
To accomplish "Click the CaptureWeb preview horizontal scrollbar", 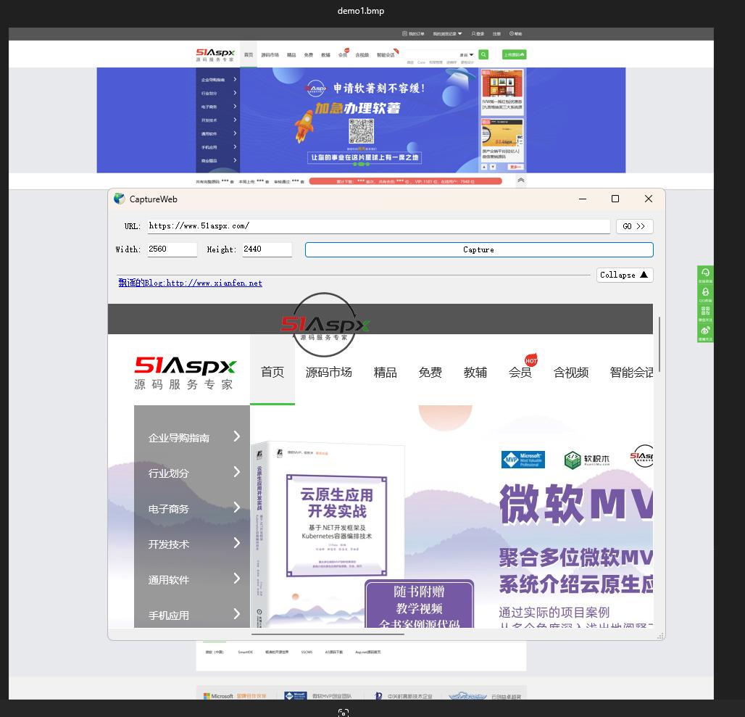I will [328, 634].
